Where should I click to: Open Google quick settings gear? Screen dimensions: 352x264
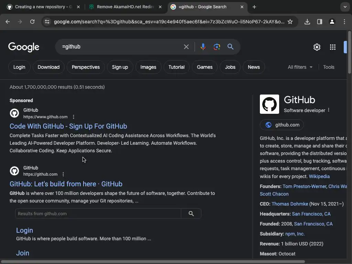tap(317, 47)
